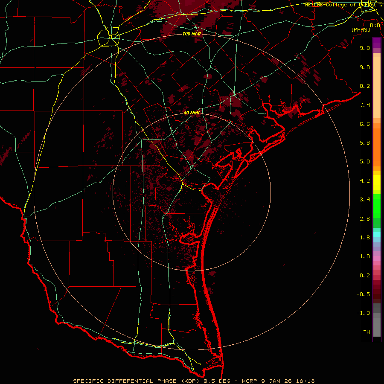The image size is (384, 384).
Task: Click the pink segment of the color bar
Action: click(x=377, y=259)
